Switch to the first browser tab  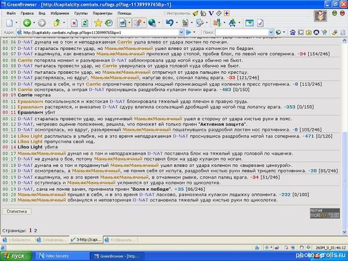[18, 240]
